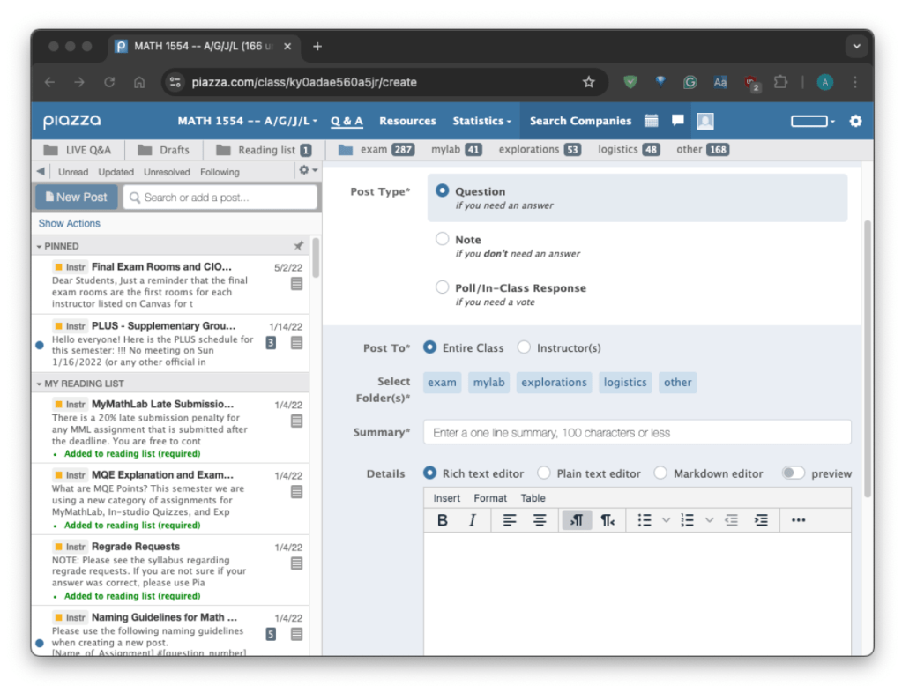Focus the Search or add a post field
This screenshot has width=902, height=686.
pyautogui.click(x=220, y=198)
